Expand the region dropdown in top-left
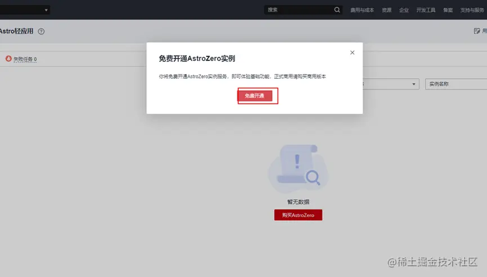The image size is (487, 277). click(x=25, y=10)
